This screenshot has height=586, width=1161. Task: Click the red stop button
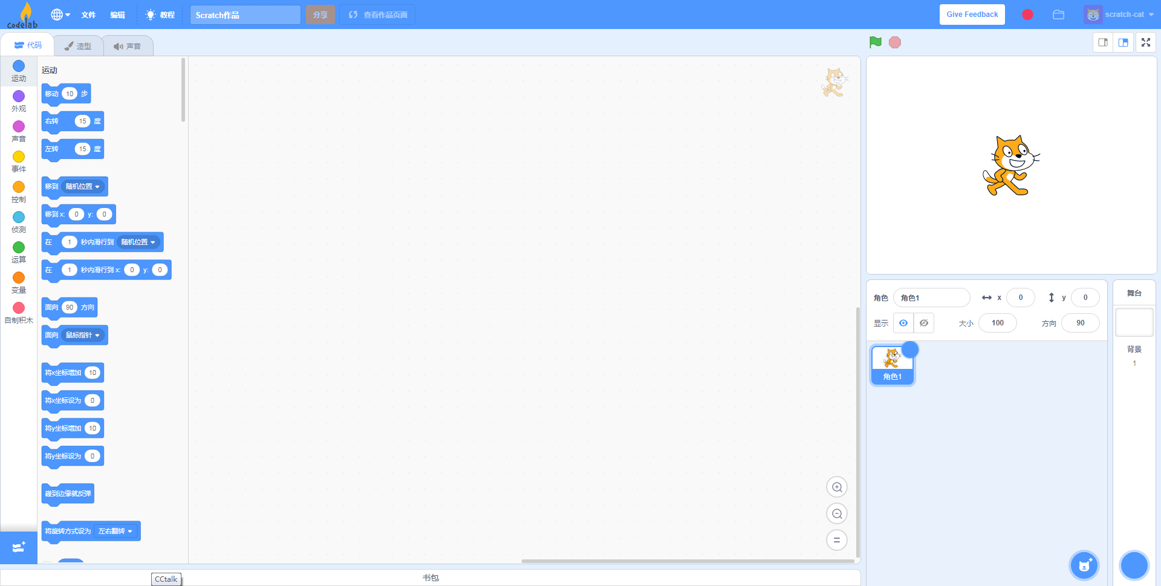click(x=895, y=42)
